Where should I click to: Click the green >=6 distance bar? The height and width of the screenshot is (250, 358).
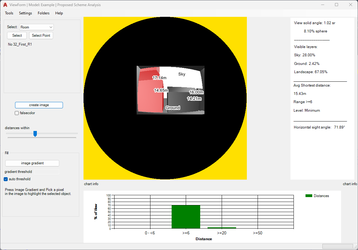pos(186,217)
